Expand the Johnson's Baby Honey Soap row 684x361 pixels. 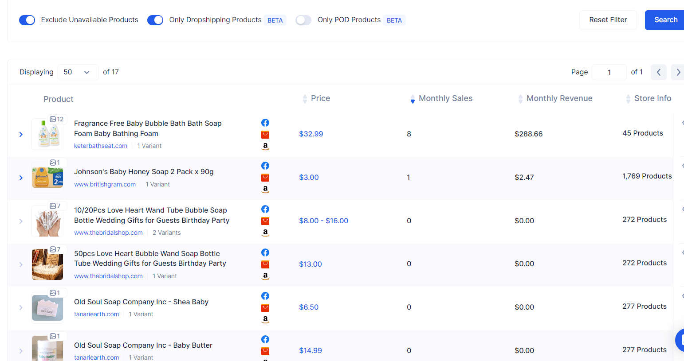(20, 177)
